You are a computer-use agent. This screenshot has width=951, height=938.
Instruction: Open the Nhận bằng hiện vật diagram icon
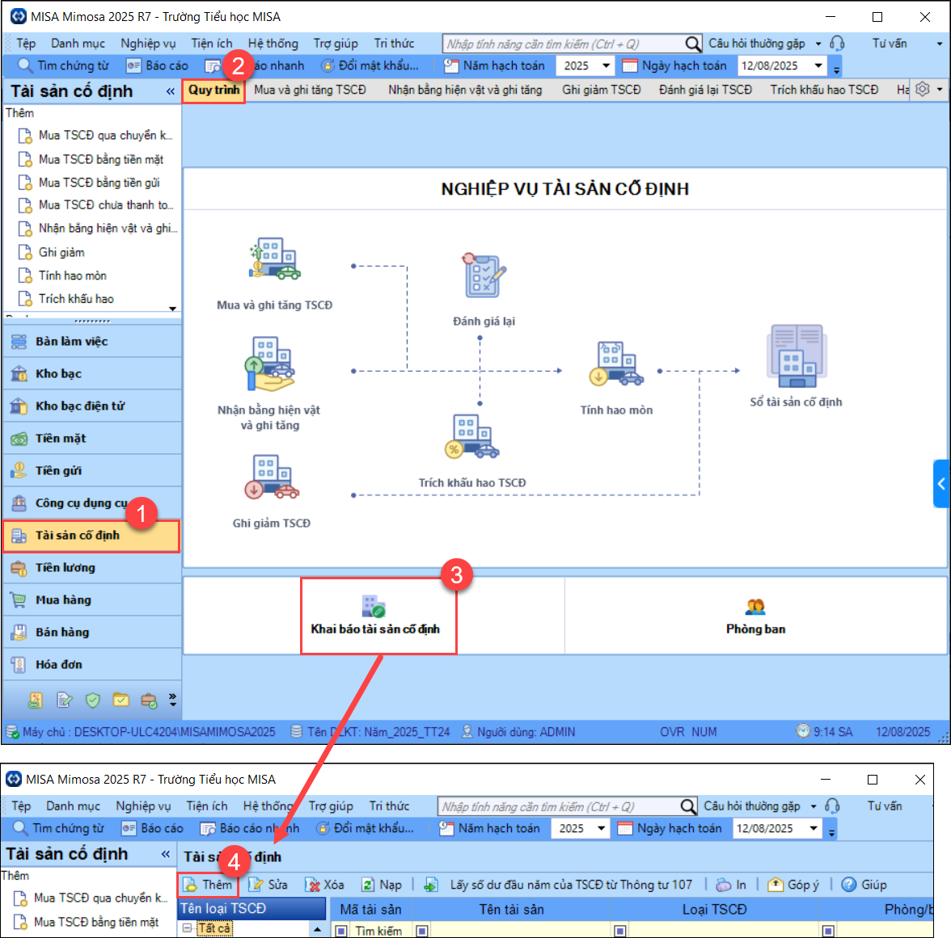coord(270,364)
